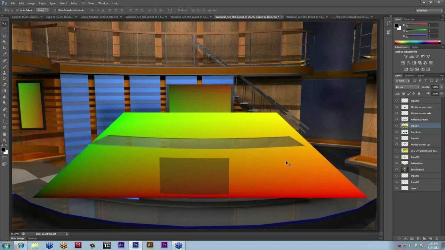Image resolution: width=445 pixels, height=250 pixels.
Task: Add a Curves adjustment
Action: point(417,57)
